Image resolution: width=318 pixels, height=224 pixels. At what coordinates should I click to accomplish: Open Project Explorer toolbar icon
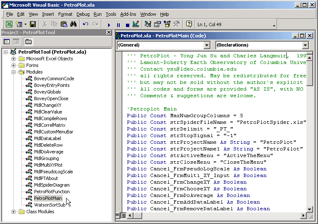[148, 25]
